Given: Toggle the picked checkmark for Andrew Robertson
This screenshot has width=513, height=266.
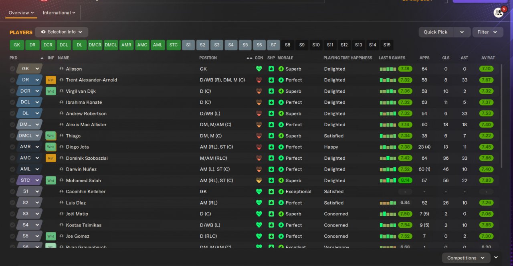Looking at the screenshot, I should (x=12, y=113).
